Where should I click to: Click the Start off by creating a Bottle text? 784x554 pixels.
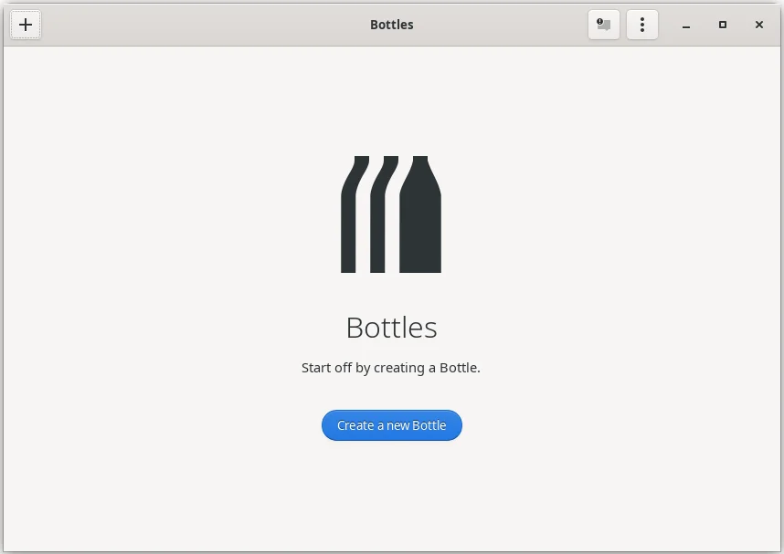(x=391, y=367)
